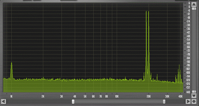
Task: Click the -60 dB level label
Action: coord(188,43)
